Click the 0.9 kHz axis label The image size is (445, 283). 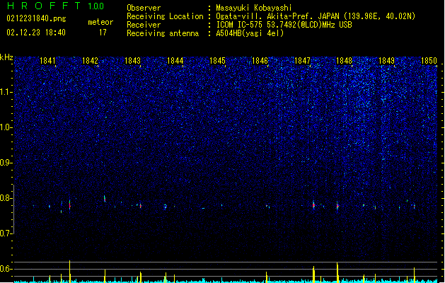[6, 163]
